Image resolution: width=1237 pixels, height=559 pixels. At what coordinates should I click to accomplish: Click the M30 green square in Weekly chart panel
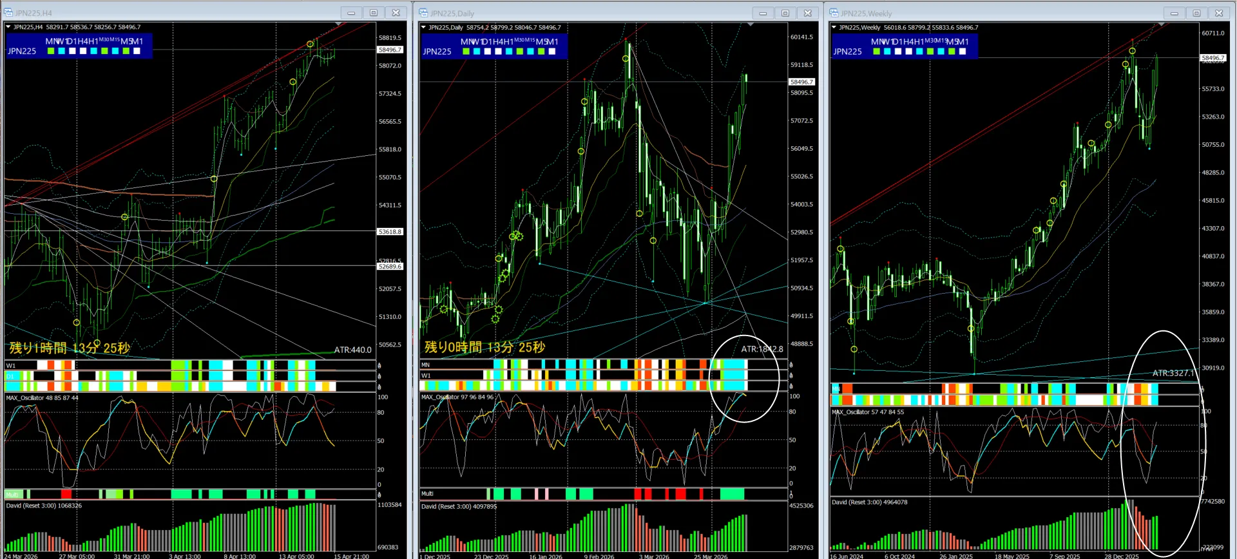pyautogui.click(x=930, y=52)
